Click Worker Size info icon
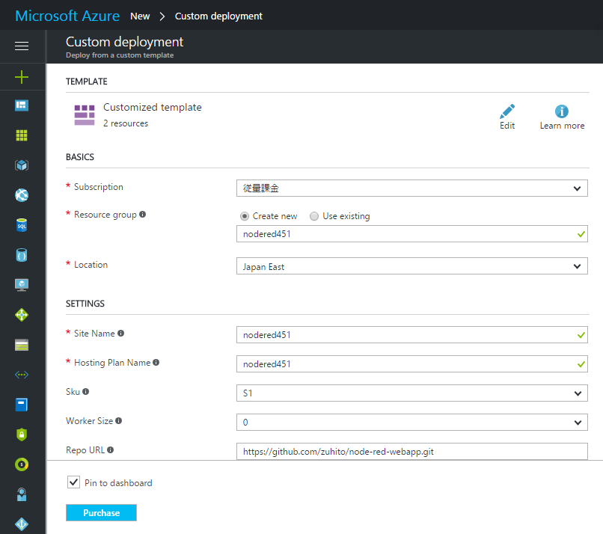Screen dimensions: 603x534 tap(118, 420)
